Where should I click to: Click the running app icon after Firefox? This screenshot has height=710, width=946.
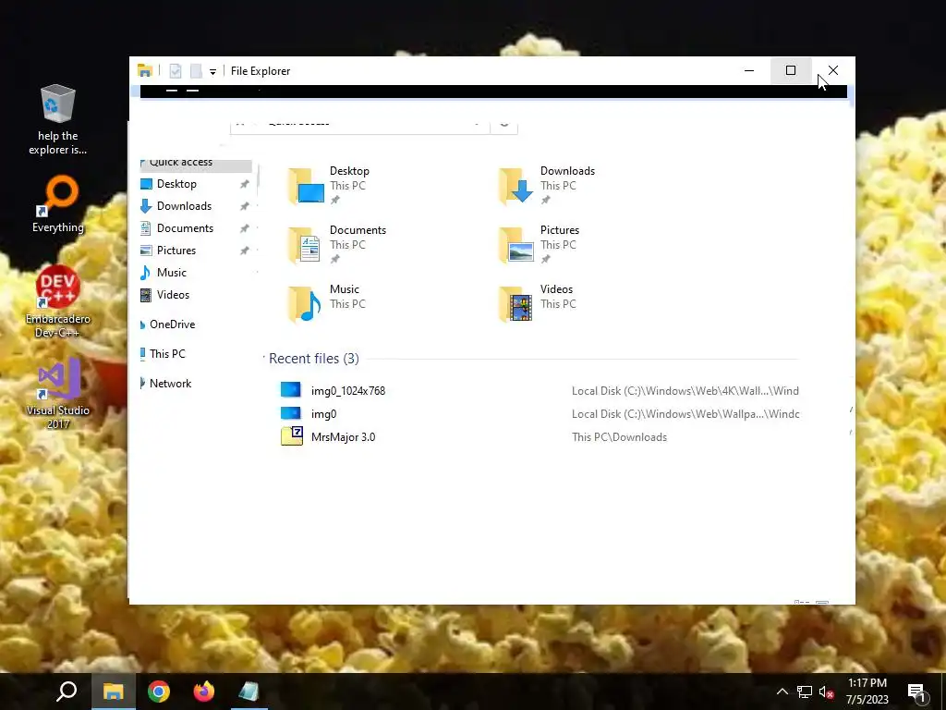pyautogui.click(x=249, y=692)
